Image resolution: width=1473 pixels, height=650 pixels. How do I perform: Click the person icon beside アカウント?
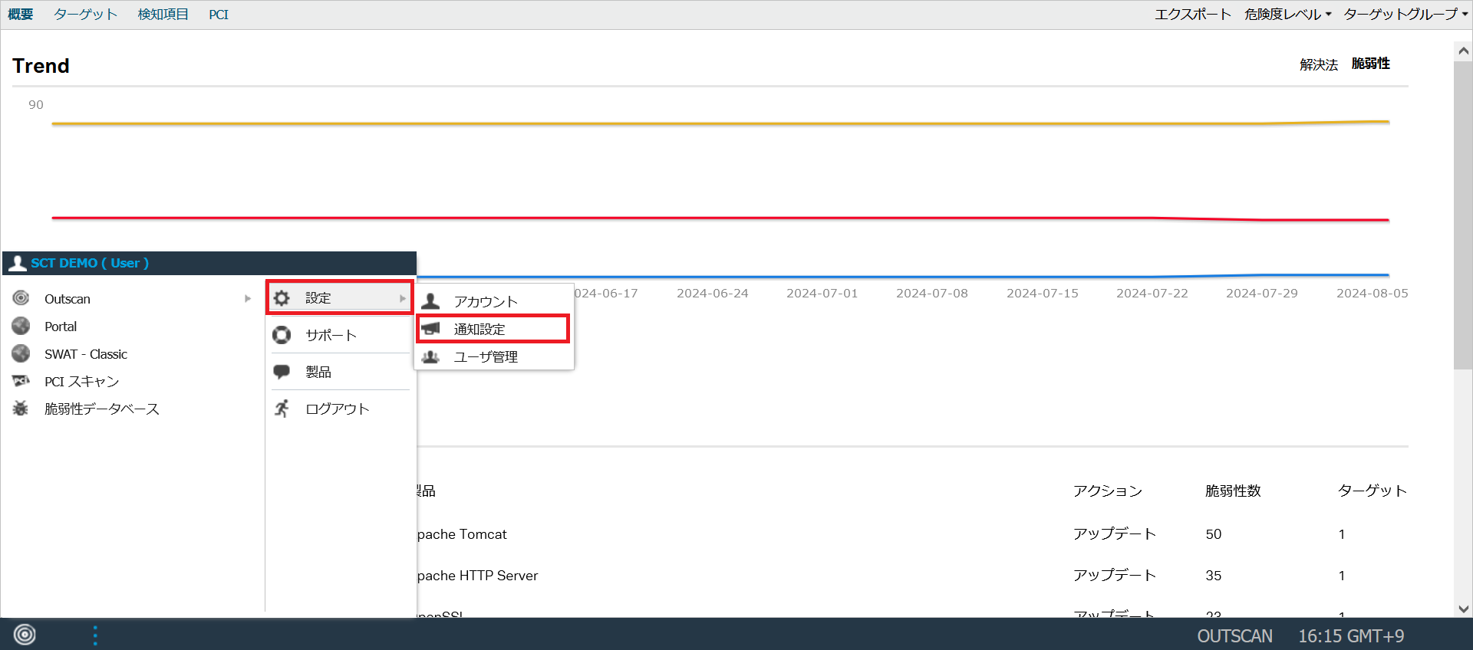coord(430,301)
